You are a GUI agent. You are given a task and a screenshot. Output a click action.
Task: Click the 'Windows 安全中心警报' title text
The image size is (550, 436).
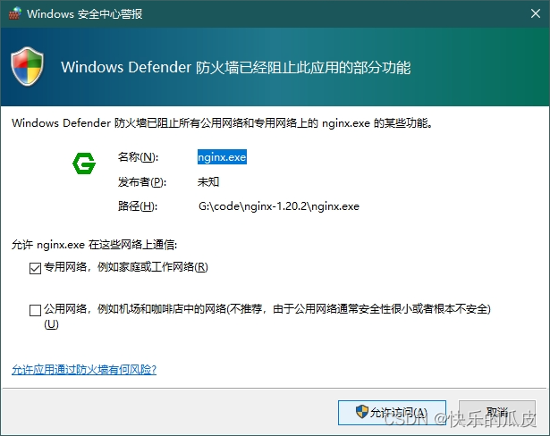85,14
